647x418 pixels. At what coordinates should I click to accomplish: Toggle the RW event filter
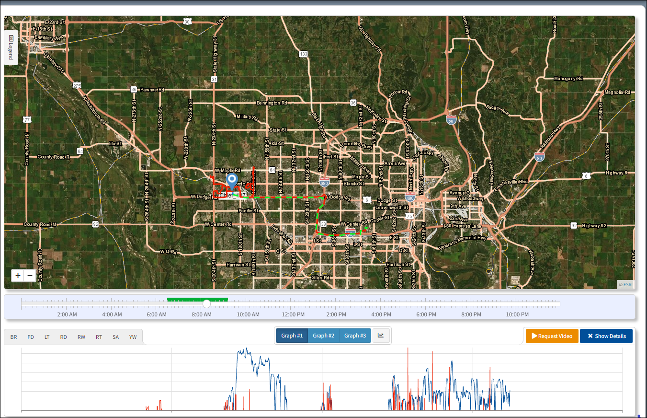tap(81, 337)
